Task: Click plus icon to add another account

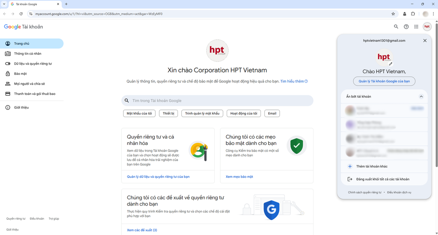Action: (x=350, y=166)
